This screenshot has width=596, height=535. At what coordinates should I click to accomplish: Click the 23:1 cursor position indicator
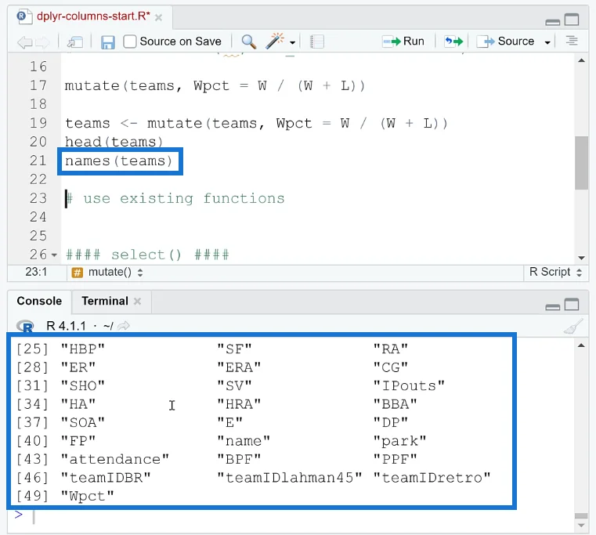[36, 272]
